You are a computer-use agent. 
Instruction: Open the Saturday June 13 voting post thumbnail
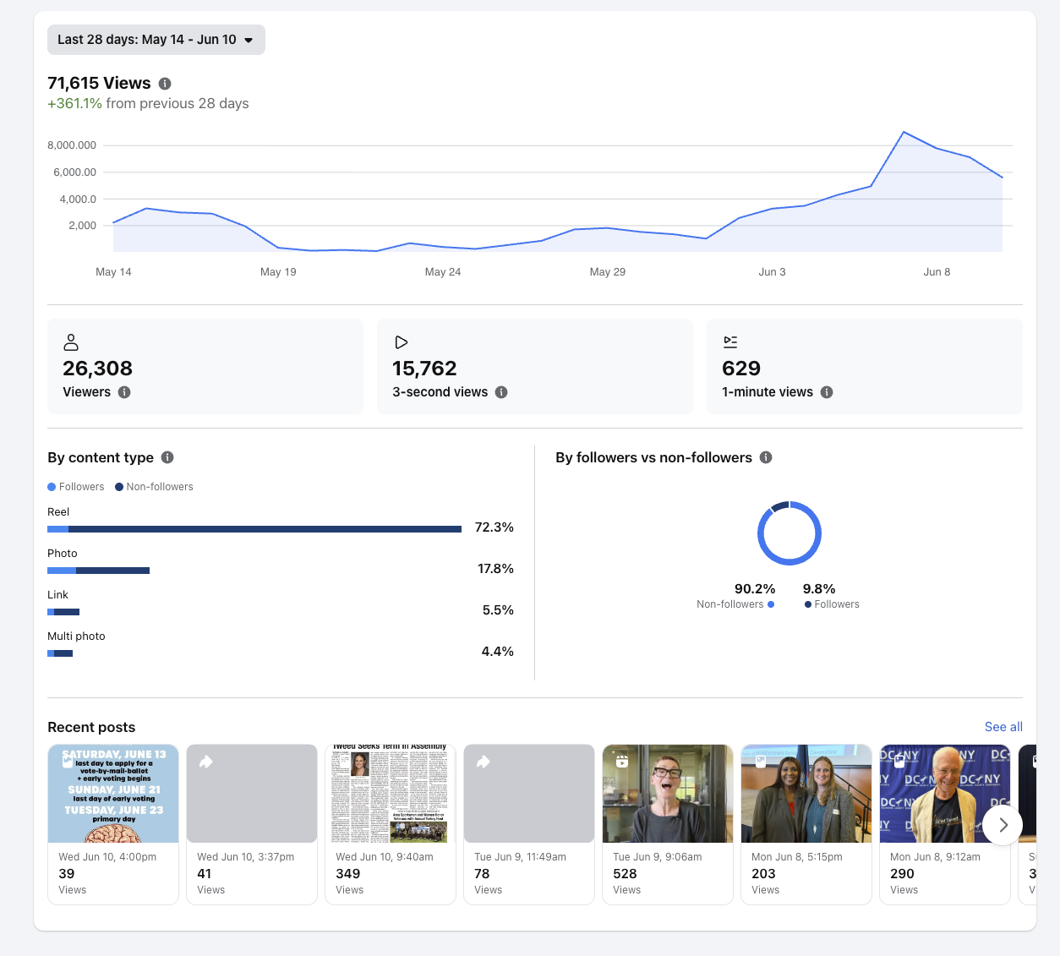pos(113,794)
